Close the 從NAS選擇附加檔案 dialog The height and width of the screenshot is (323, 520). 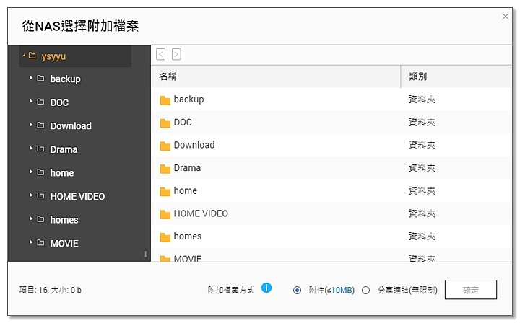[x=505, y=17]
